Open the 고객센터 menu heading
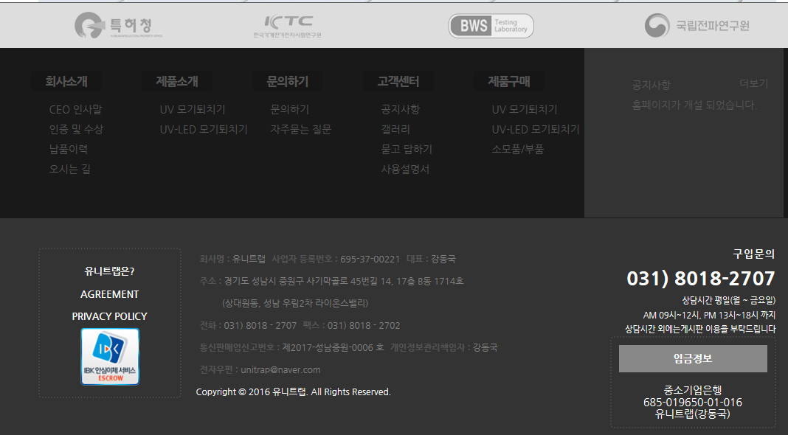This screenshot has width=788, height=435. click(398, 81)
